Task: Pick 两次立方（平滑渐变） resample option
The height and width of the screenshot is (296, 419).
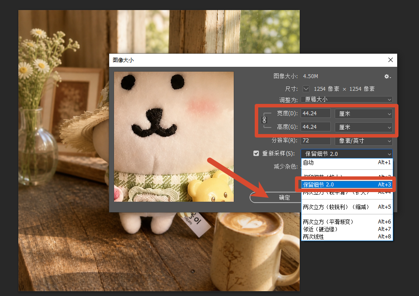Action: tap(347, 222)
